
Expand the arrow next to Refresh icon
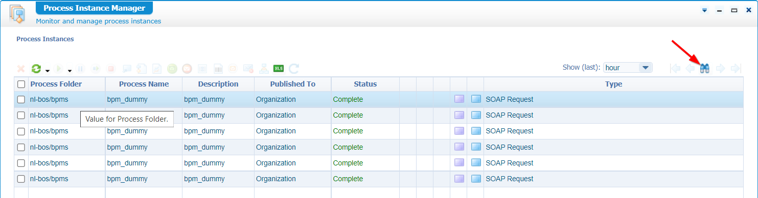coord(47,70)
